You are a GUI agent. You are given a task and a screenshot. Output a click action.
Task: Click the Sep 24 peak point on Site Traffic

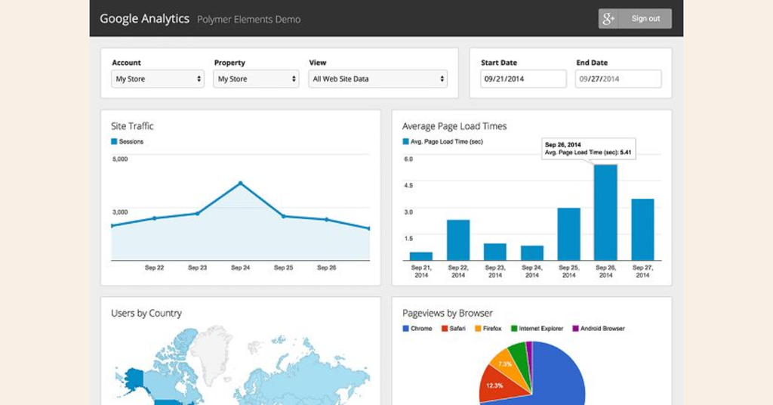pos(241,184)
